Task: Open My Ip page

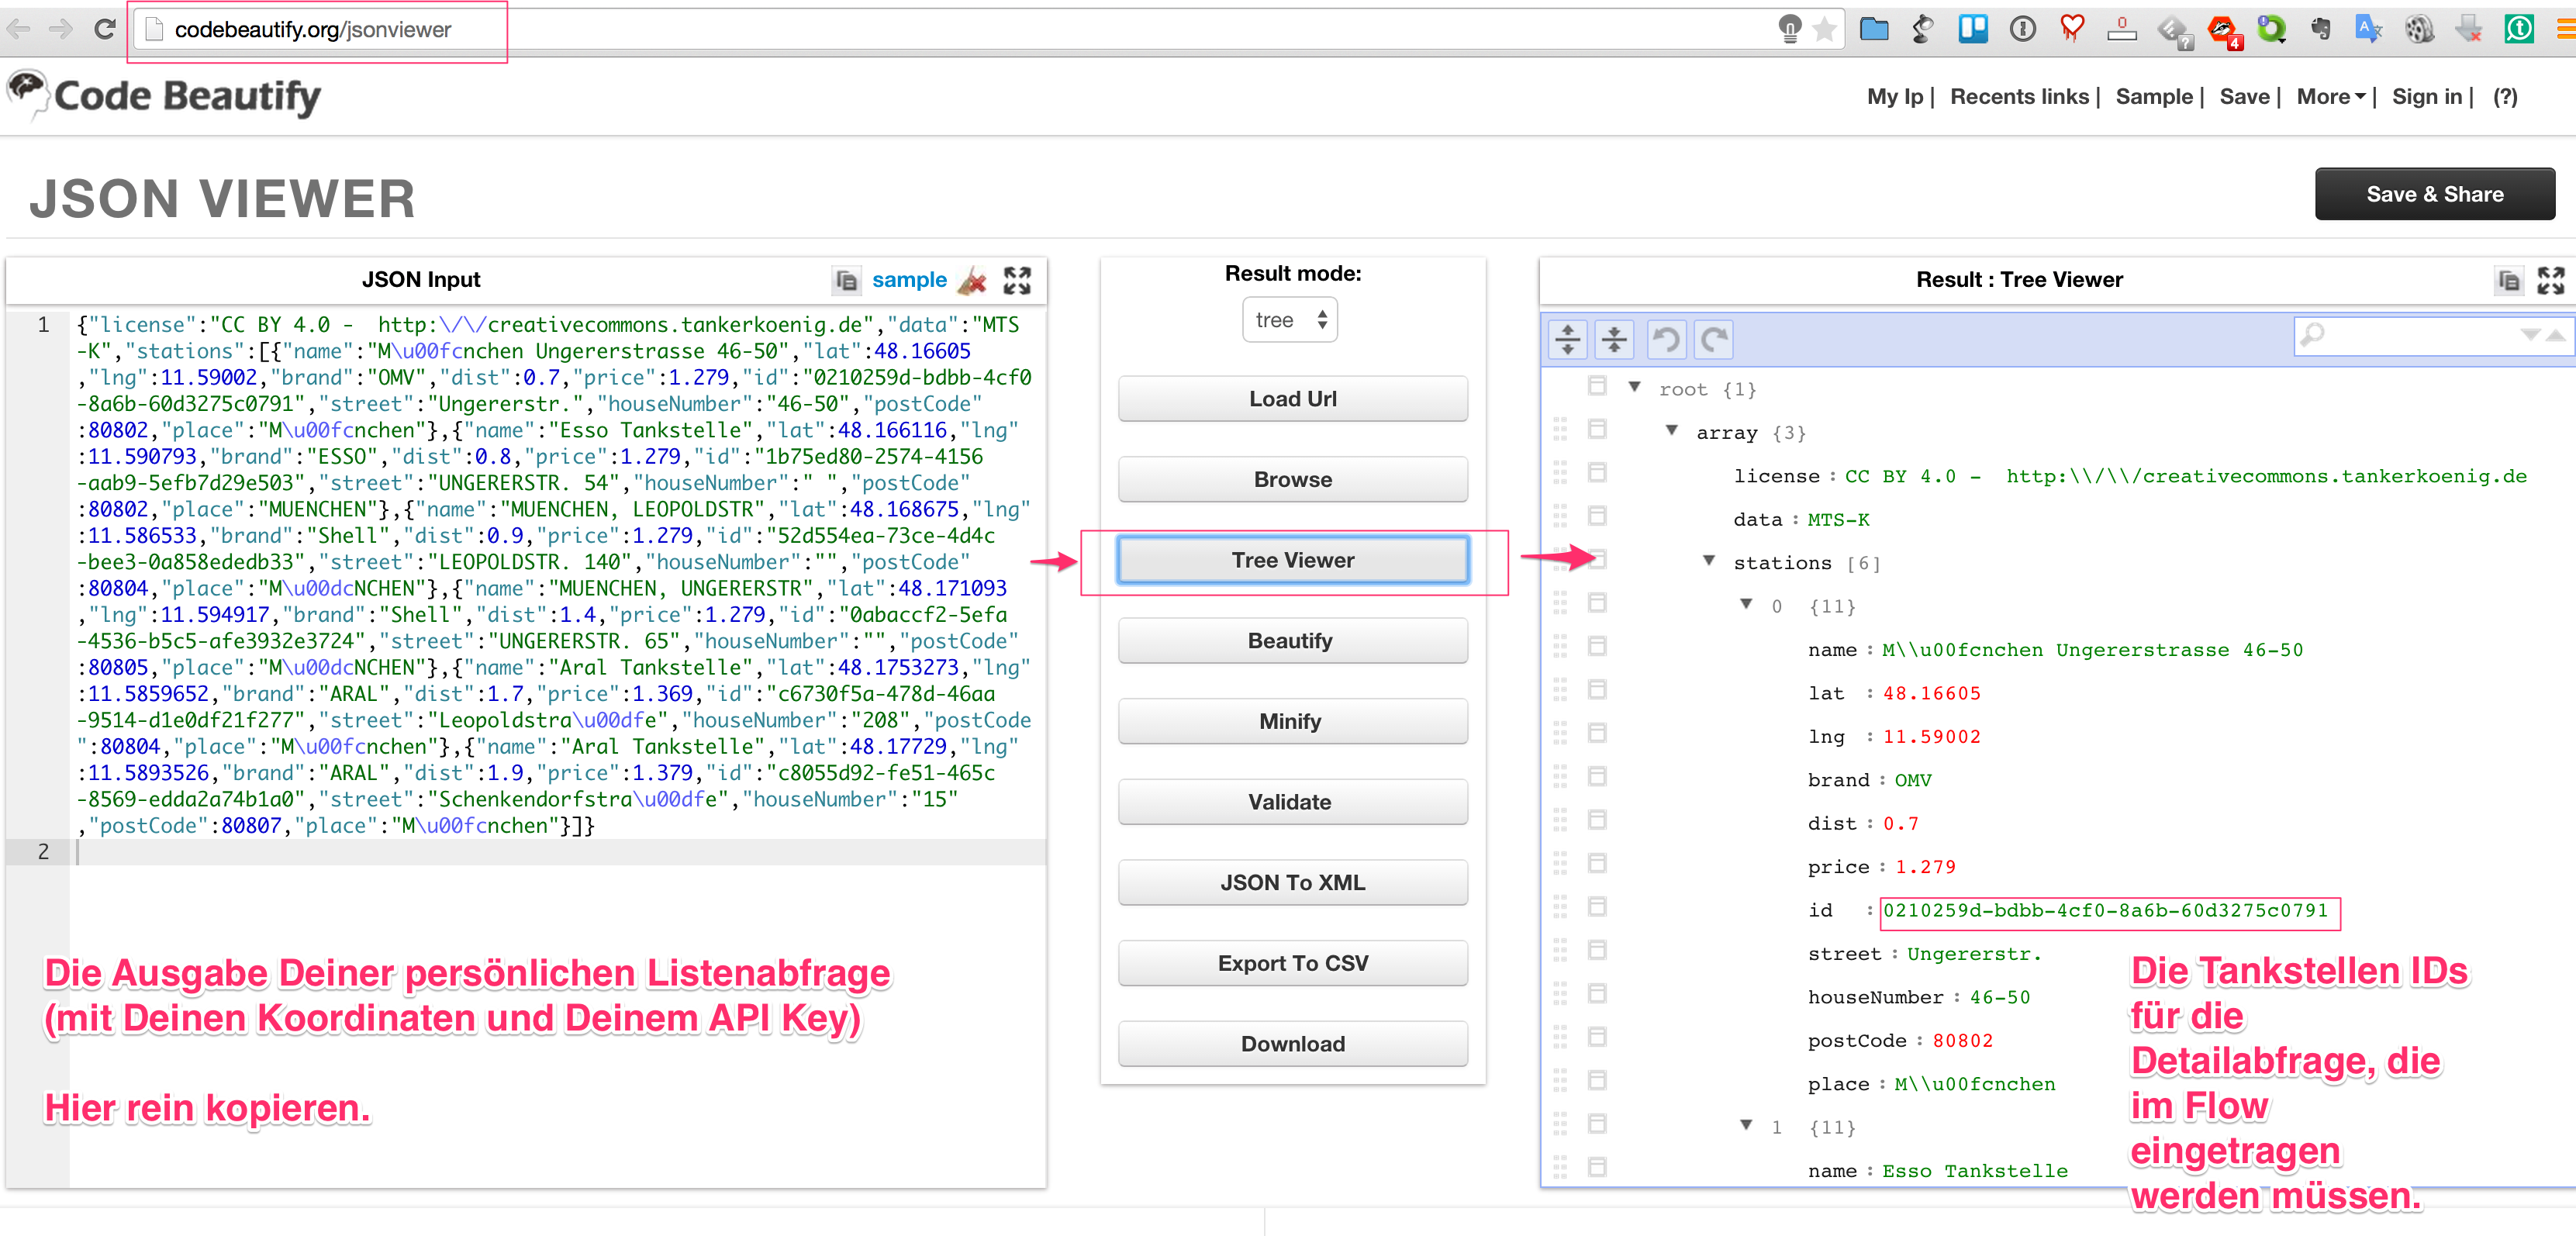Action: (x=1895, y=97)
